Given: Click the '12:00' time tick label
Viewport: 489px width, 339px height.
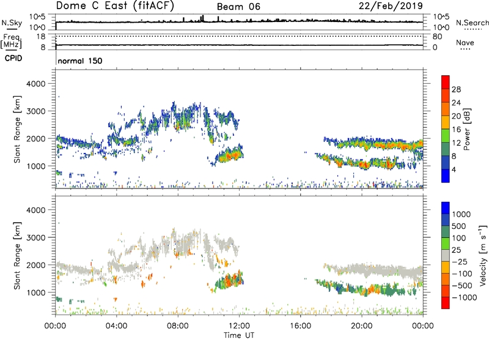Looking at the screenshot, I should click(x=239, y=326).
